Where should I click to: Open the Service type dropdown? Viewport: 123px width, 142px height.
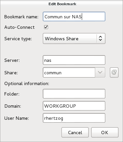point(74,39)
